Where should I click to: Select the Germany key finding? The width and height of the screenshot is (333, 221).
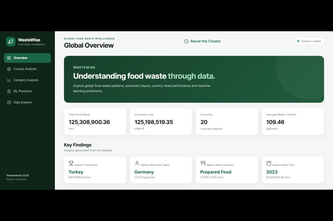(x=144, y=172)
